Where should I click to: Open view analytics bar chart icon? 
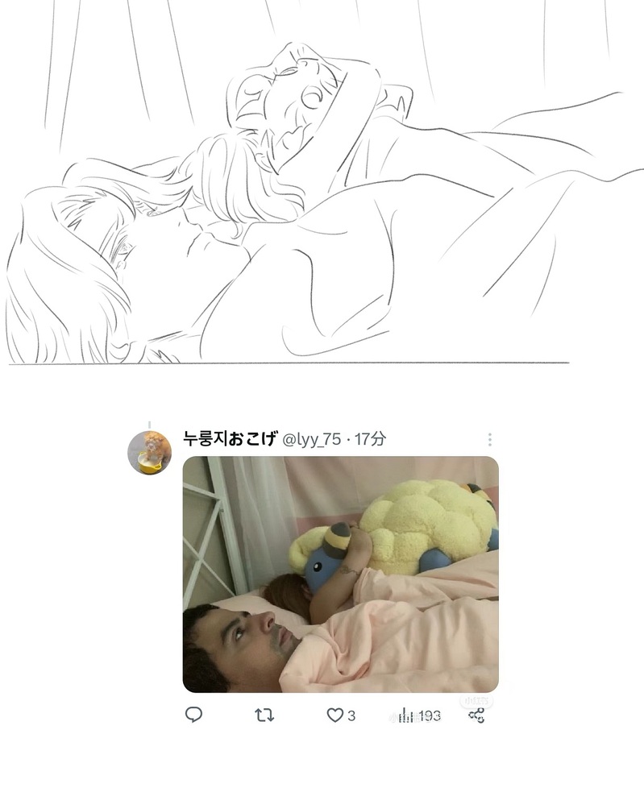point(405,715)
